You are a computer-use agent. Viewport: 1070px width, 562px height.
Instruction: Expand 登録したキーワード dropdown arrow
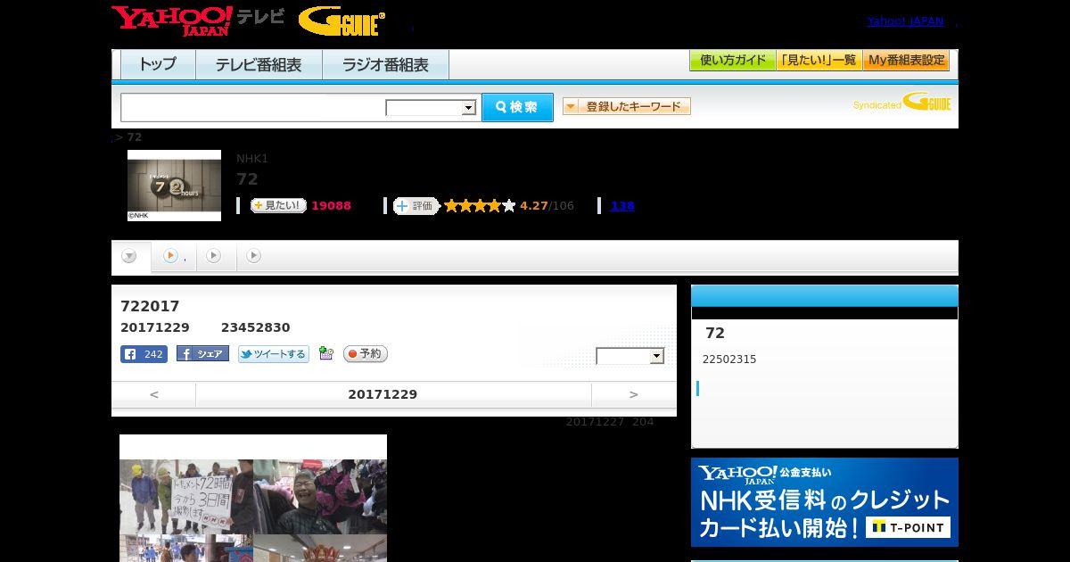[x=571, y=107]
